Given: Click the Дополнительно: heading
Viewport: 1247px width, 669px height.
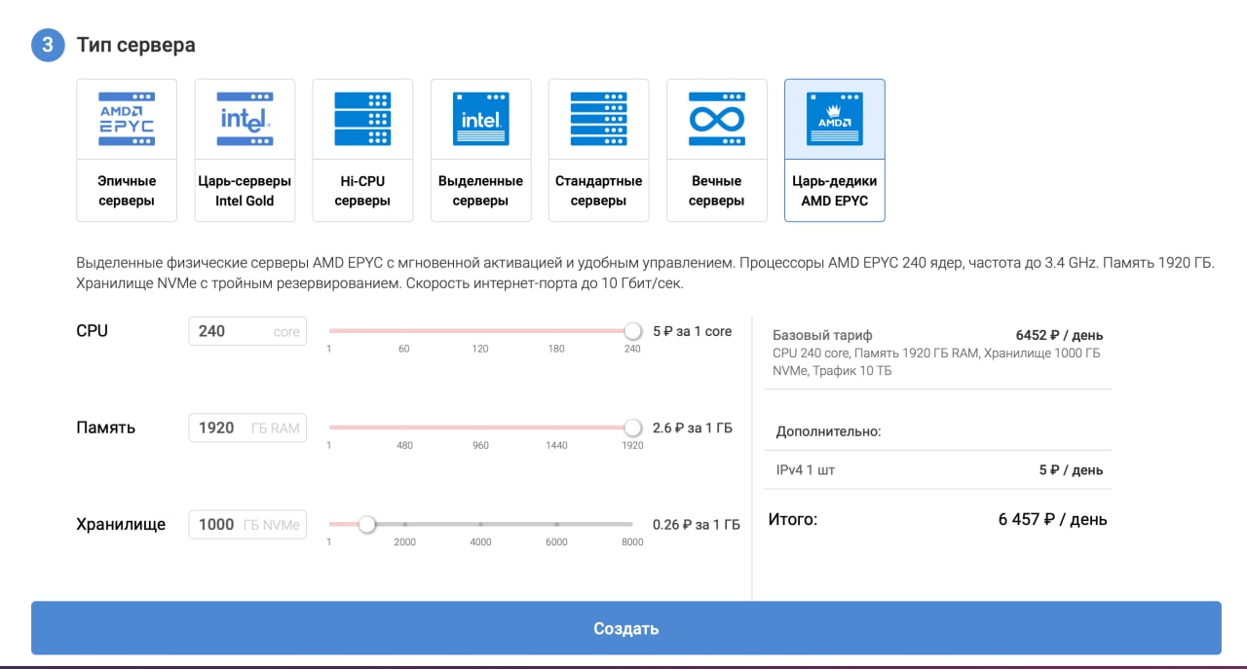Looking at the screenshot, I should tap(828, 430).
